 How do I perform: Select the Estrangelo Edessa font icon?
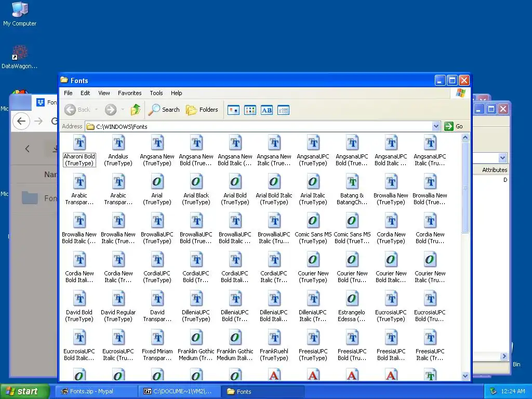pyautogui.click(x=352, y=299)
